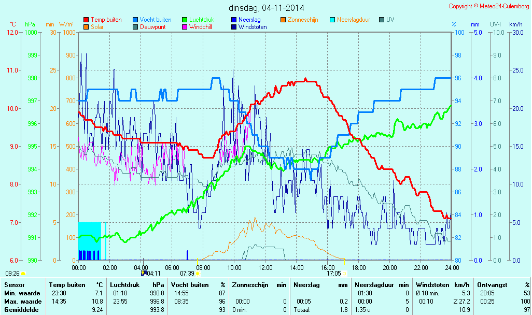Viewport: 532px width, 315px height.
Task: Open the Copyright Meteo24-Culemborg link
Action: click(x=489, y=6)
